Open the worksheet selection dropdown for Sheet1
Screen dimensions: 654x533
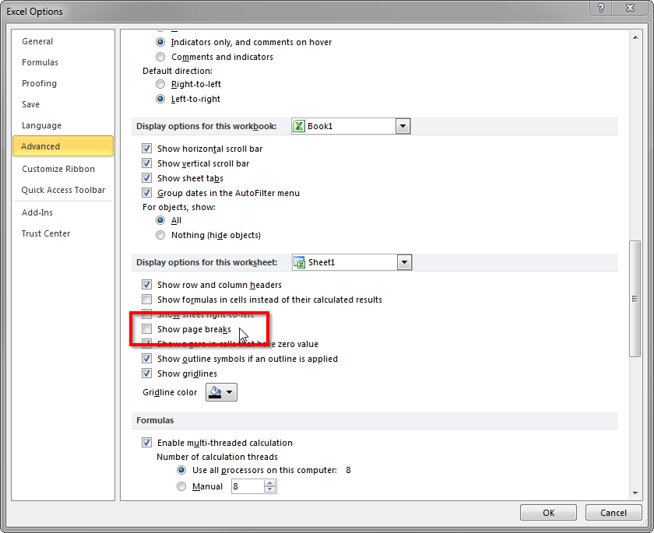click(x=404, y=262)
